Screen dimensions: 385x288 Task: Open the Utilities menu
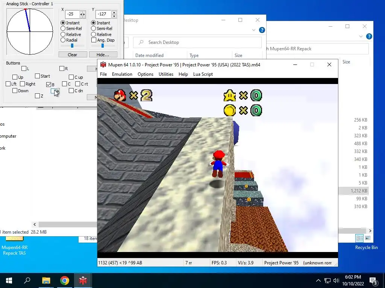(x=166, y=74)
